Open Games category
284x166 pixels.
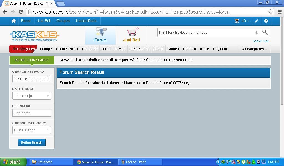click(173, 49)
